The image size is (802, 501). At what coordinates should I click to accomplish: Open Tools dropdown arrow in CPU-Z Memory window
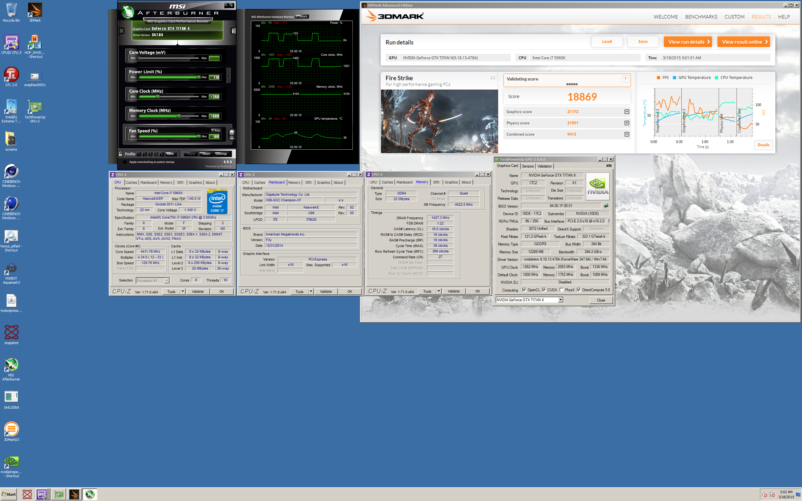tap(439, 291)
